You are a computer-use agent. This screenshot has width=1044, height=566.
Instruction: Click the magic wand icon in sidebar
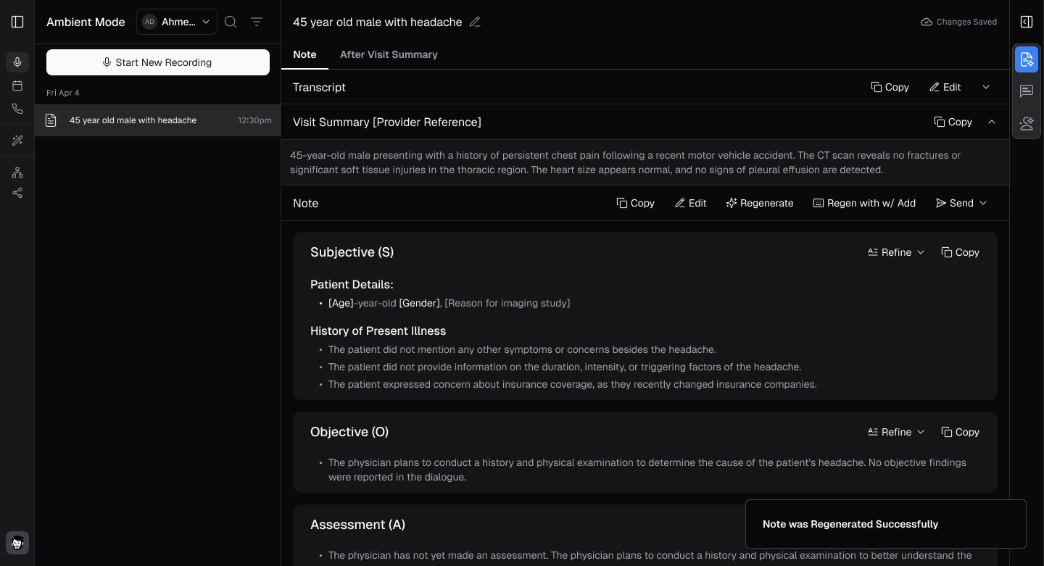point(17,141)
